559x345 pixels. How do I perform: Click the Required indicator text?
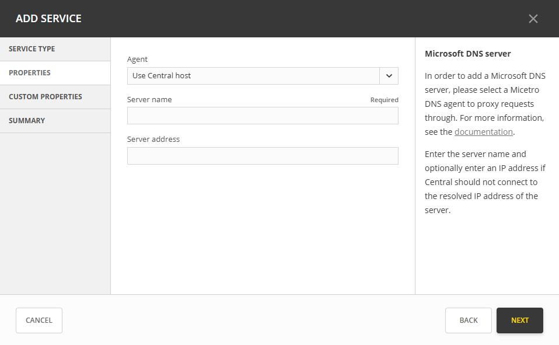pyautogui.click(x=384, y=100)
